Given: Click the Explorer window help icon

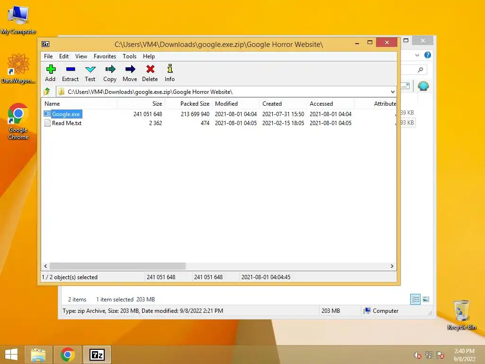Looking at the screenshot, I should [428, 55].
